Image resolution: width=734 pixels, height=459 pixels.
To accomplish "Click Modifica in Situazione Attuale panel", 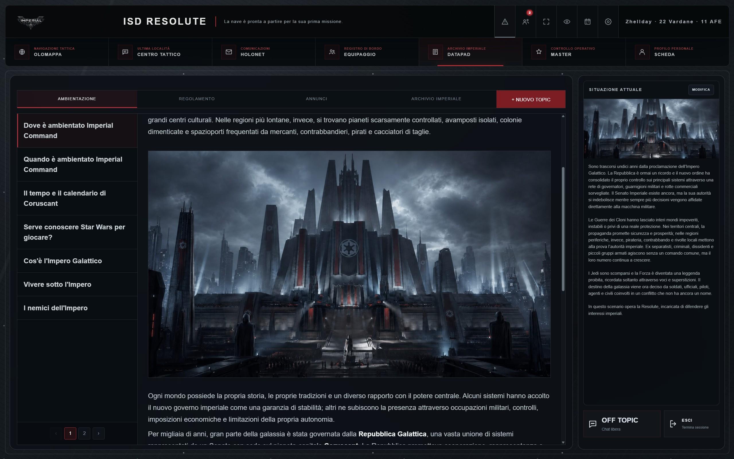I will 701,90.
